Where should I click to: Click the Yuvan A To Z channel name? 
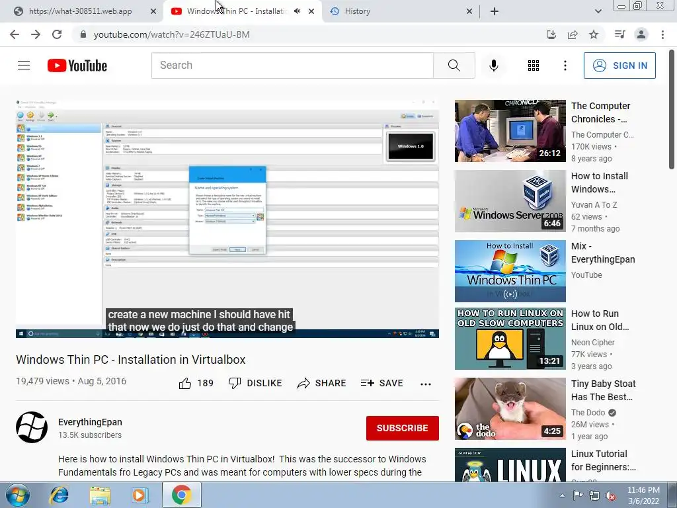(594, 205)
